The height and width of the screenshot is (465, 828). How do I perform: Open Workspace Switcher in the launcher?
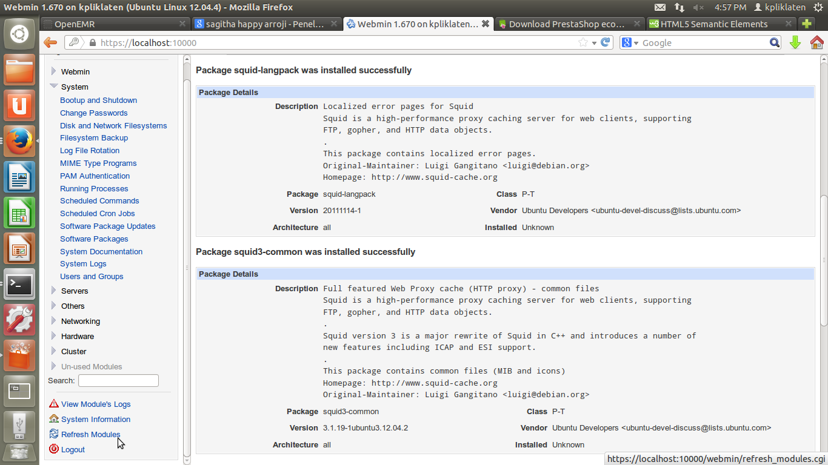19,391
